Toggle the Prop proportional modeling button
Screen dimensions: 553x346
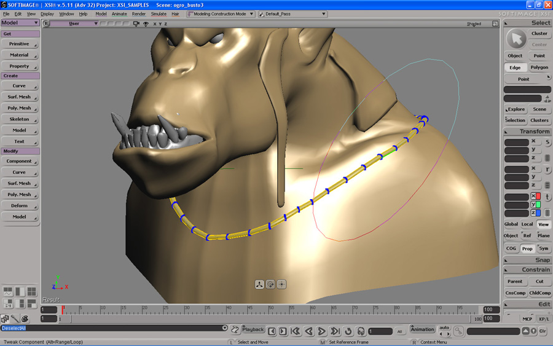(527, 248)
